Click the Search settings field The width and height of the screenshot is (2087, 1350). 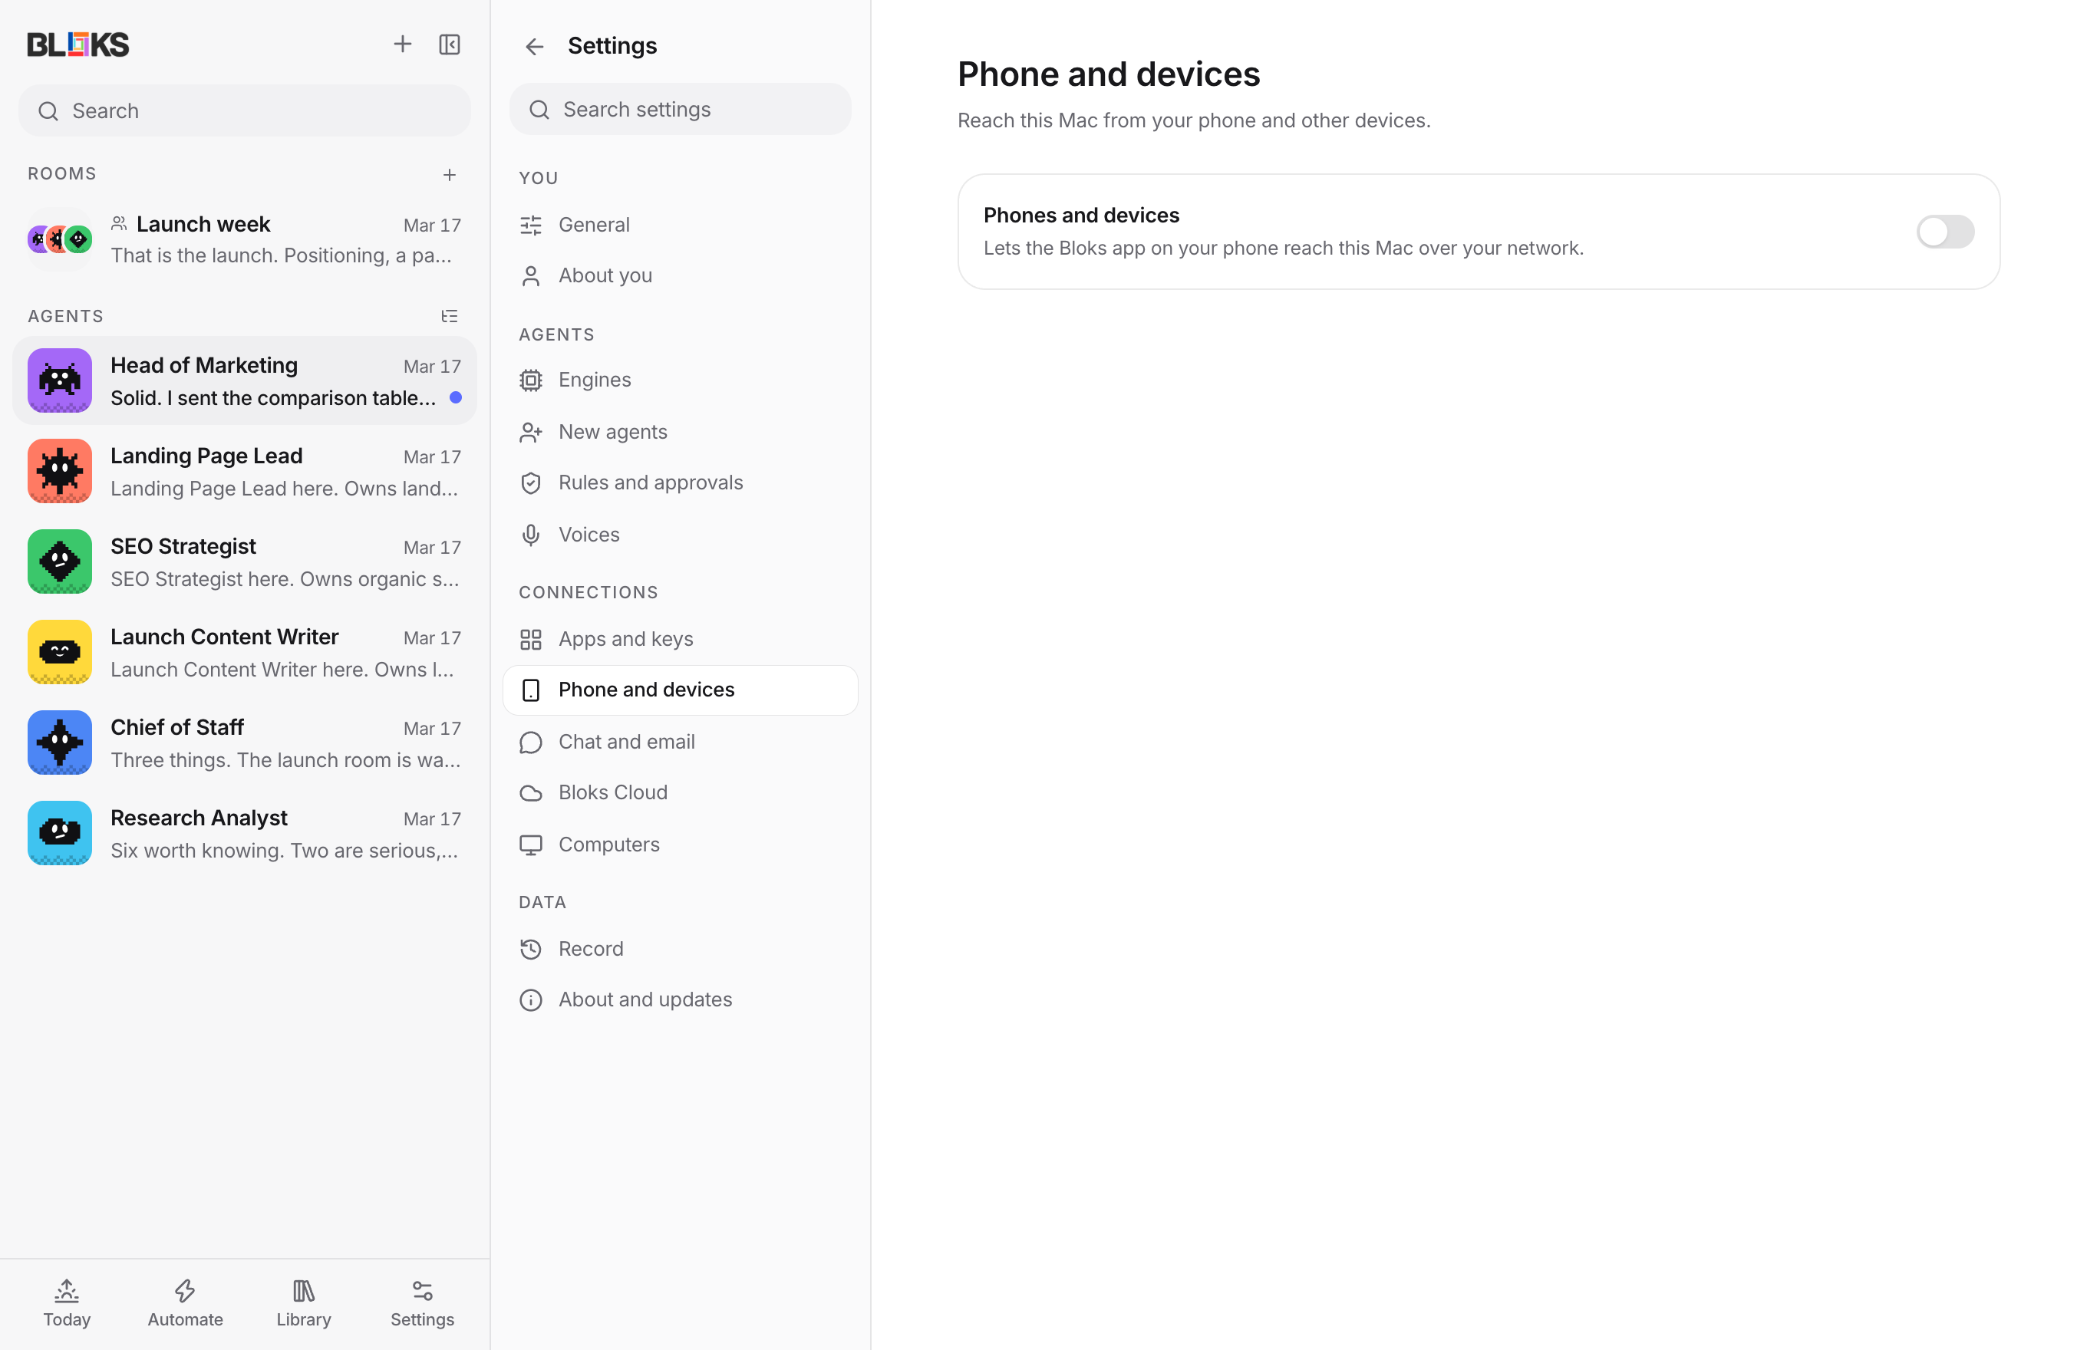tap(680, 110)
